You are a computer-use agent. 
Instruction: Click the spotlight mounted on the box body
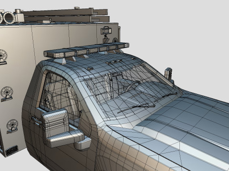tap(106, 30)
